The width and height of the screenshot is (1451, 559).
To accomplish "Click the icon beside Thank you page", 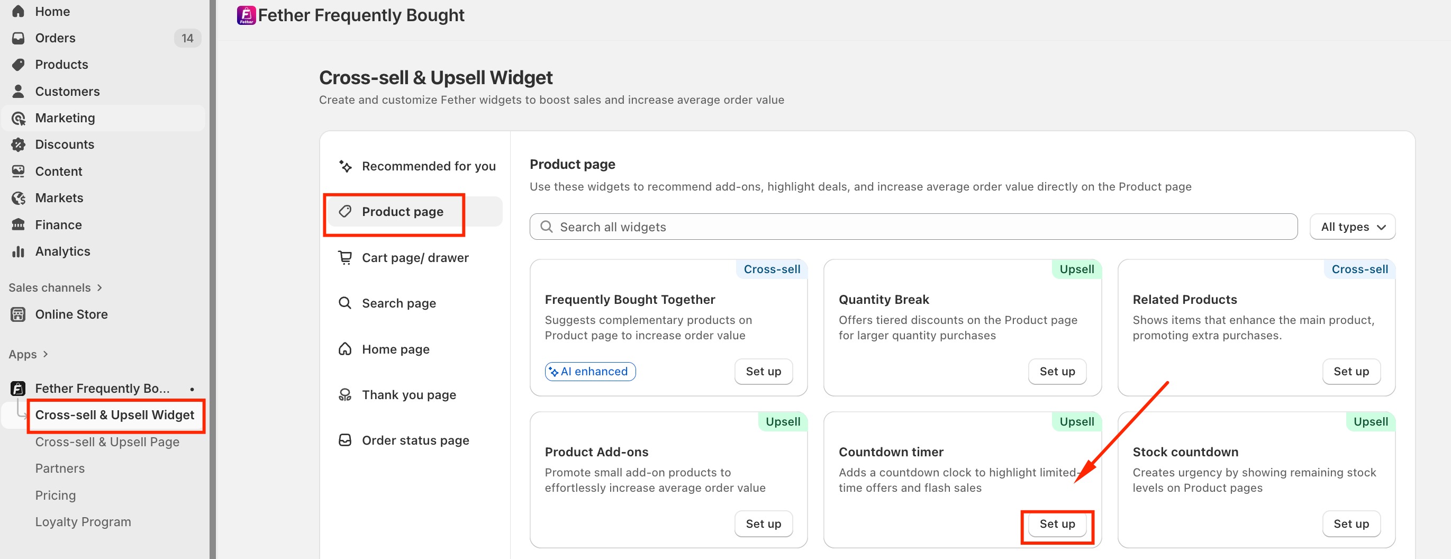I will (346, 395).
